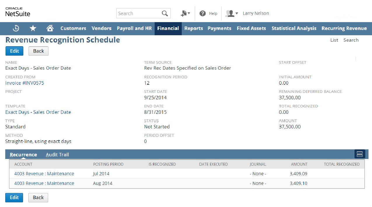Image resolution: width=372 pixels, height=207 pixels.
Task: Switch to the Audit Trail tab
Action: click(x=57, y=155)
